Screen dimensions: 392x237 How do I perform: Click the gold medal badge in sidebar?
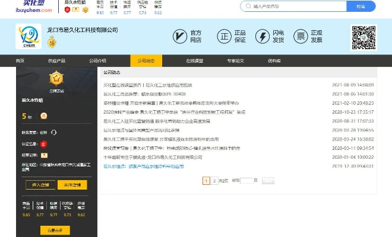click(56, 78)
